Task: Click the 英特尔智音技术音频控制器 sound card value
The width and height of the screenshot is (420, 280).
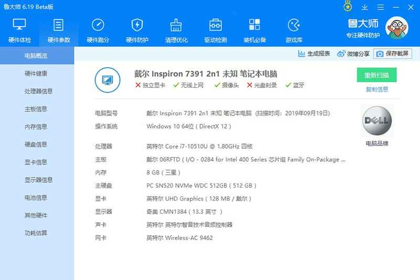Action: (190, 224)
